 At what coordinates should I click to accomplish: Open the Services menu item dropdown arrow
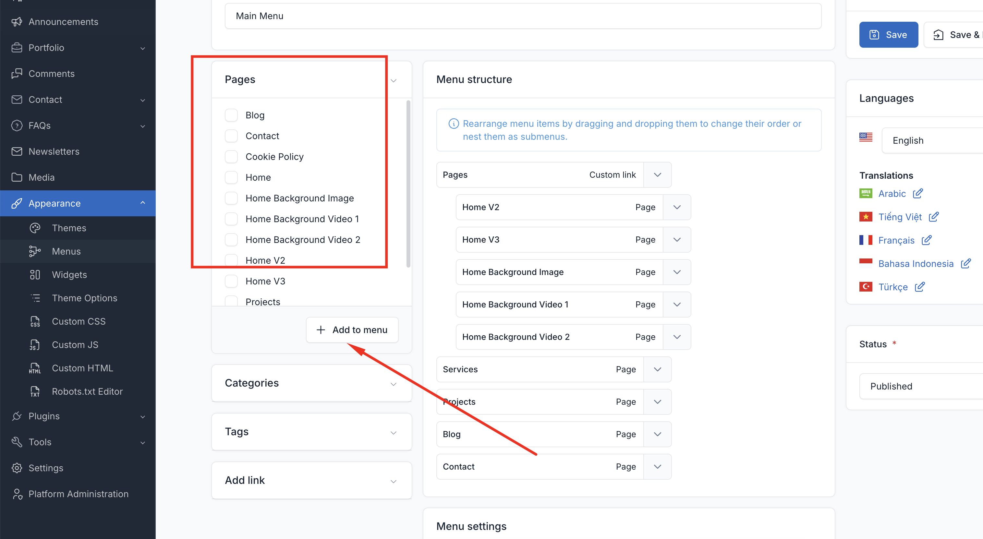point(657,369)
